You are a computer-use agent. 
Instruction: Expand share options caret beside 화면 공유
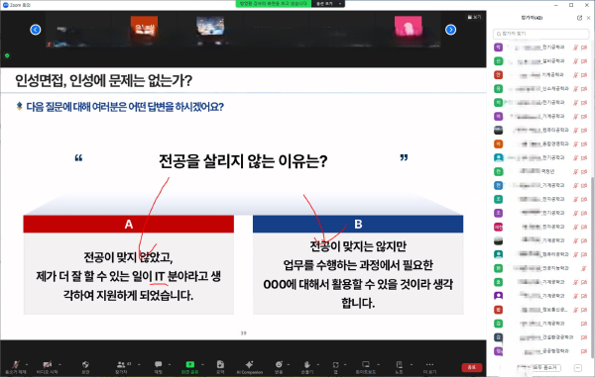tap(202, 364)
